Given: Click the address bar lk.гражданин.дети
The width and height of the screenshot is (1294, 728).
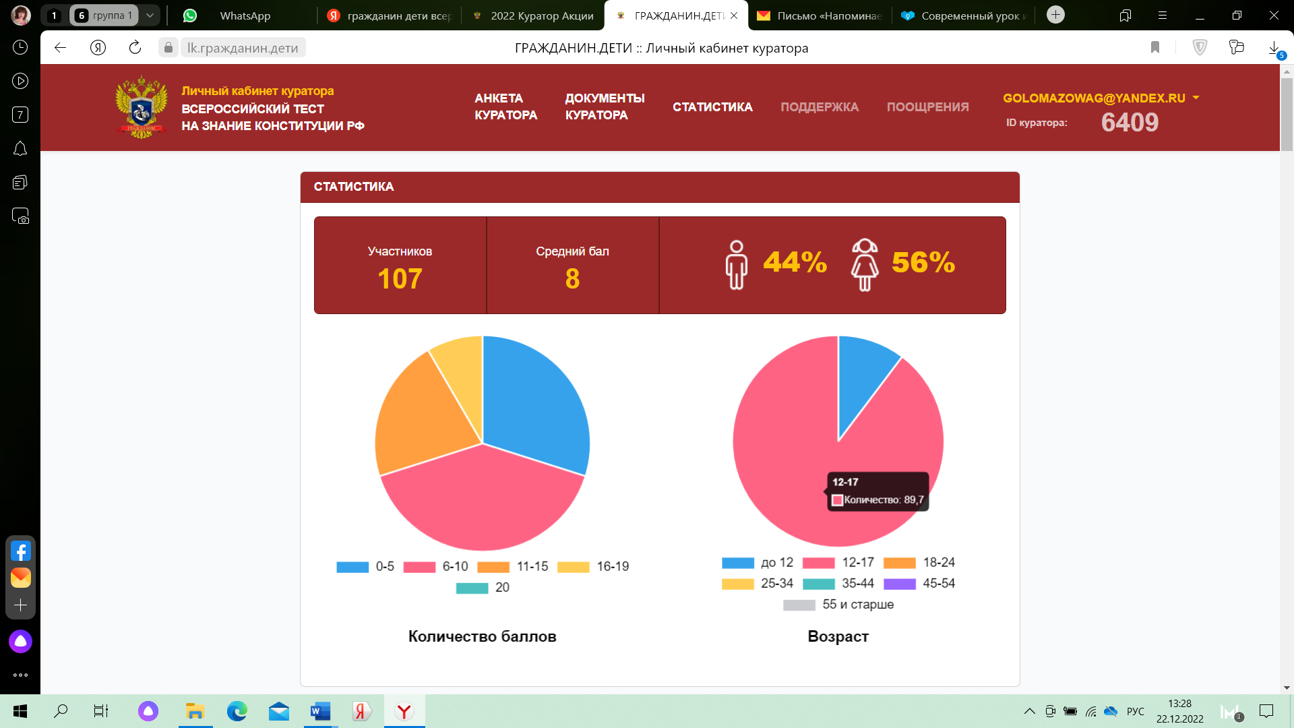Looking at the screenshot, I should pos(243,48).
